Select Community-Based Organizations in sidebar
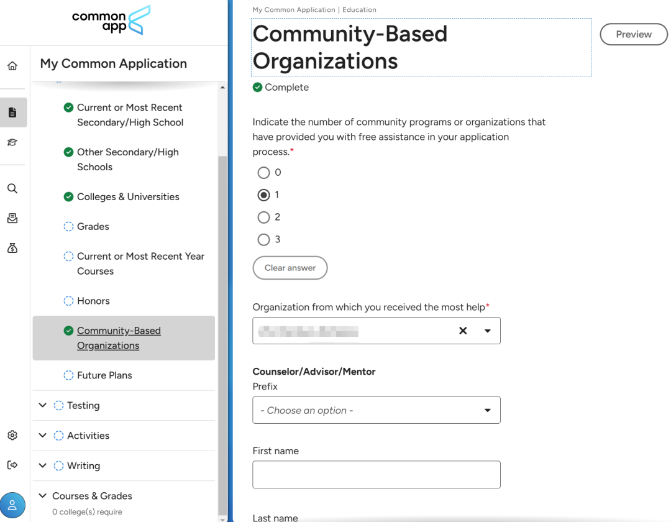Image resolution: width=671 pixels, height=522 pixels. [124, 338]
